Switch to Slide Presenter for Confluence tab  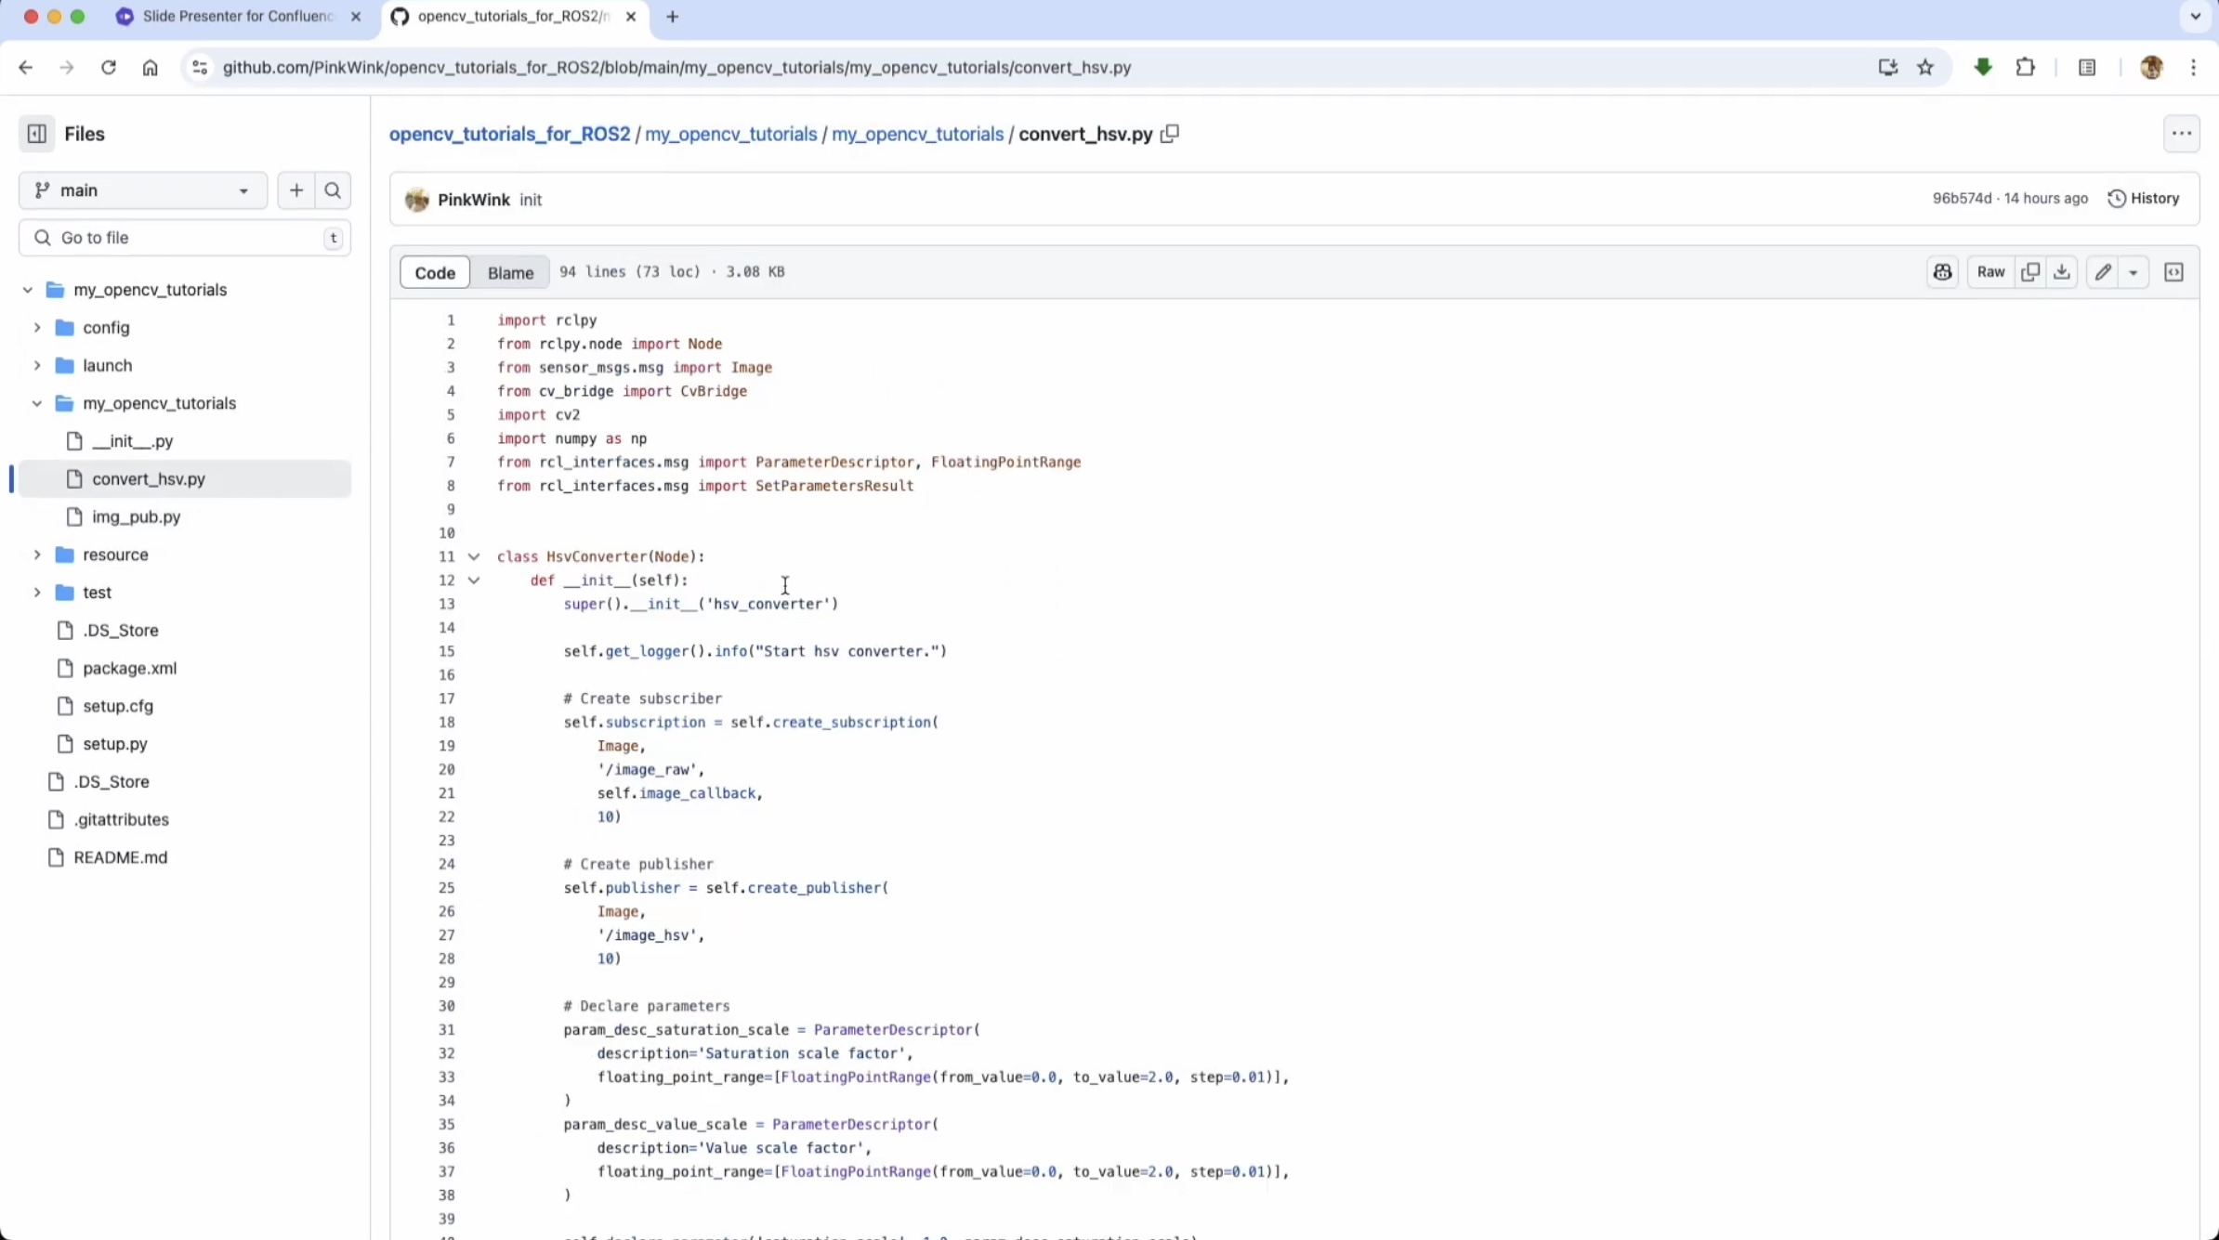(x=237, y=17)
